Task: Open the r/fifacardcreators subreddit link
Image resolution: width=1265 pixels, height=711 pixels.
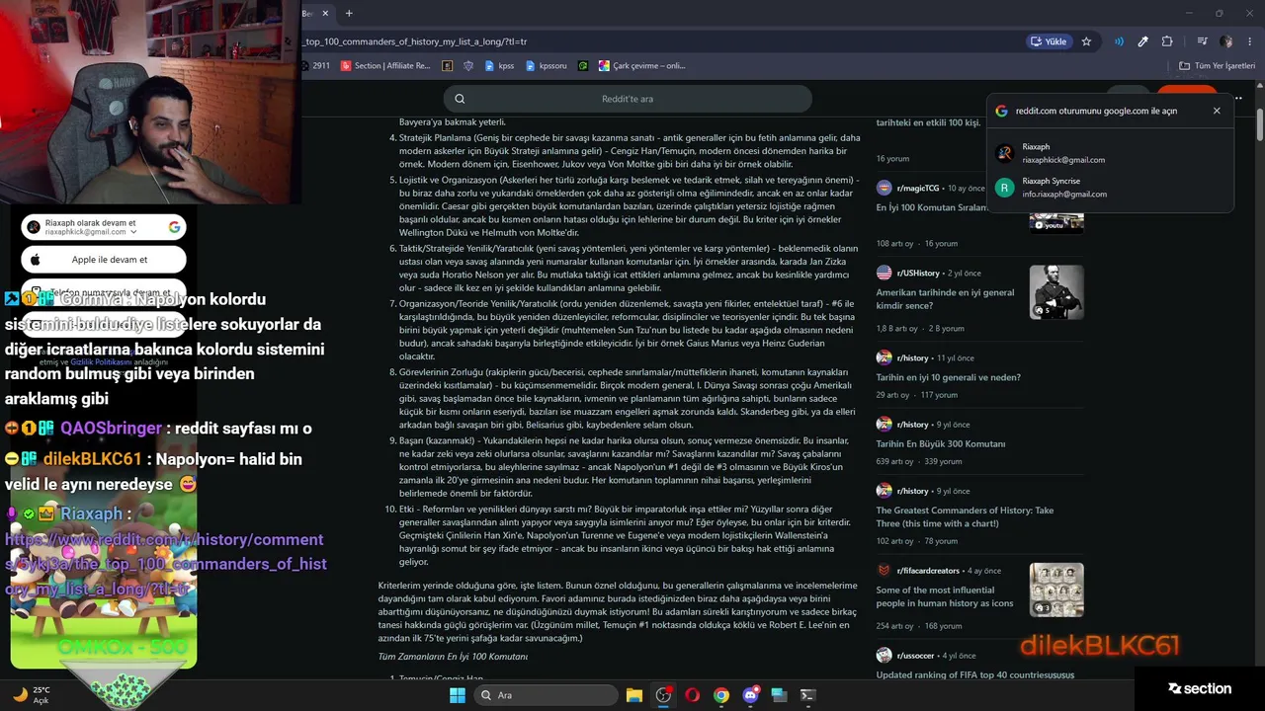Action: pyautogui.click(x=930, y=570)
